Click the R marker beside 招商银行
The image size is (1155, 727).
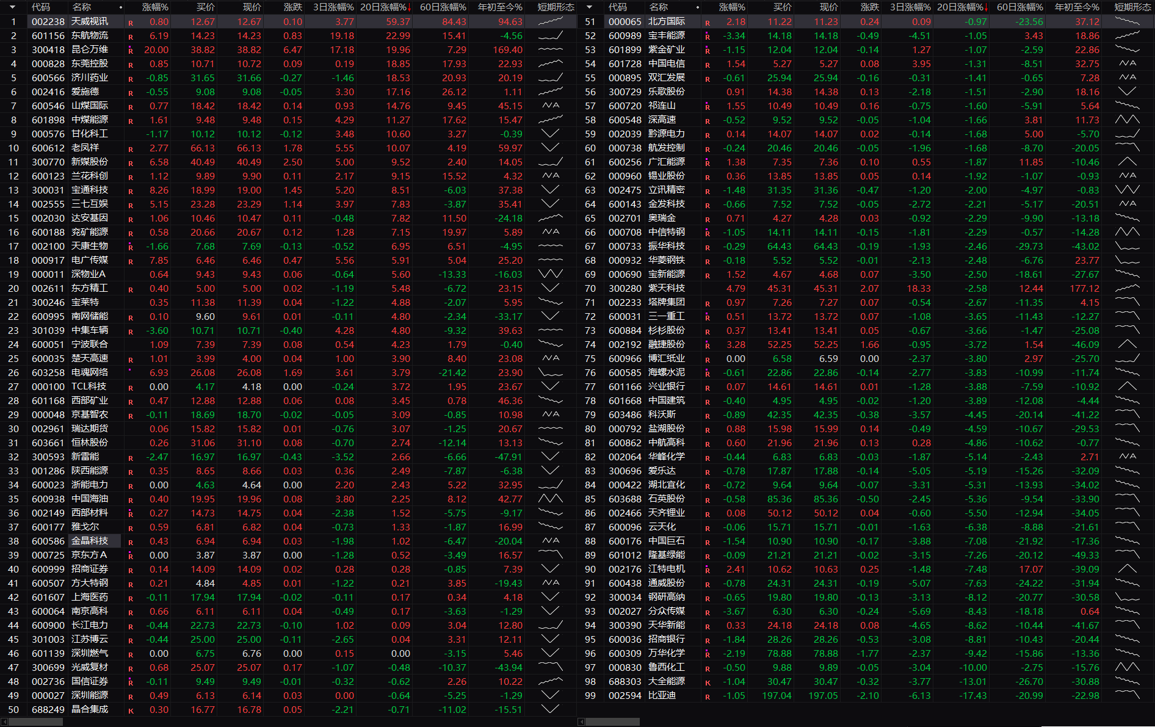coord(708,640)
